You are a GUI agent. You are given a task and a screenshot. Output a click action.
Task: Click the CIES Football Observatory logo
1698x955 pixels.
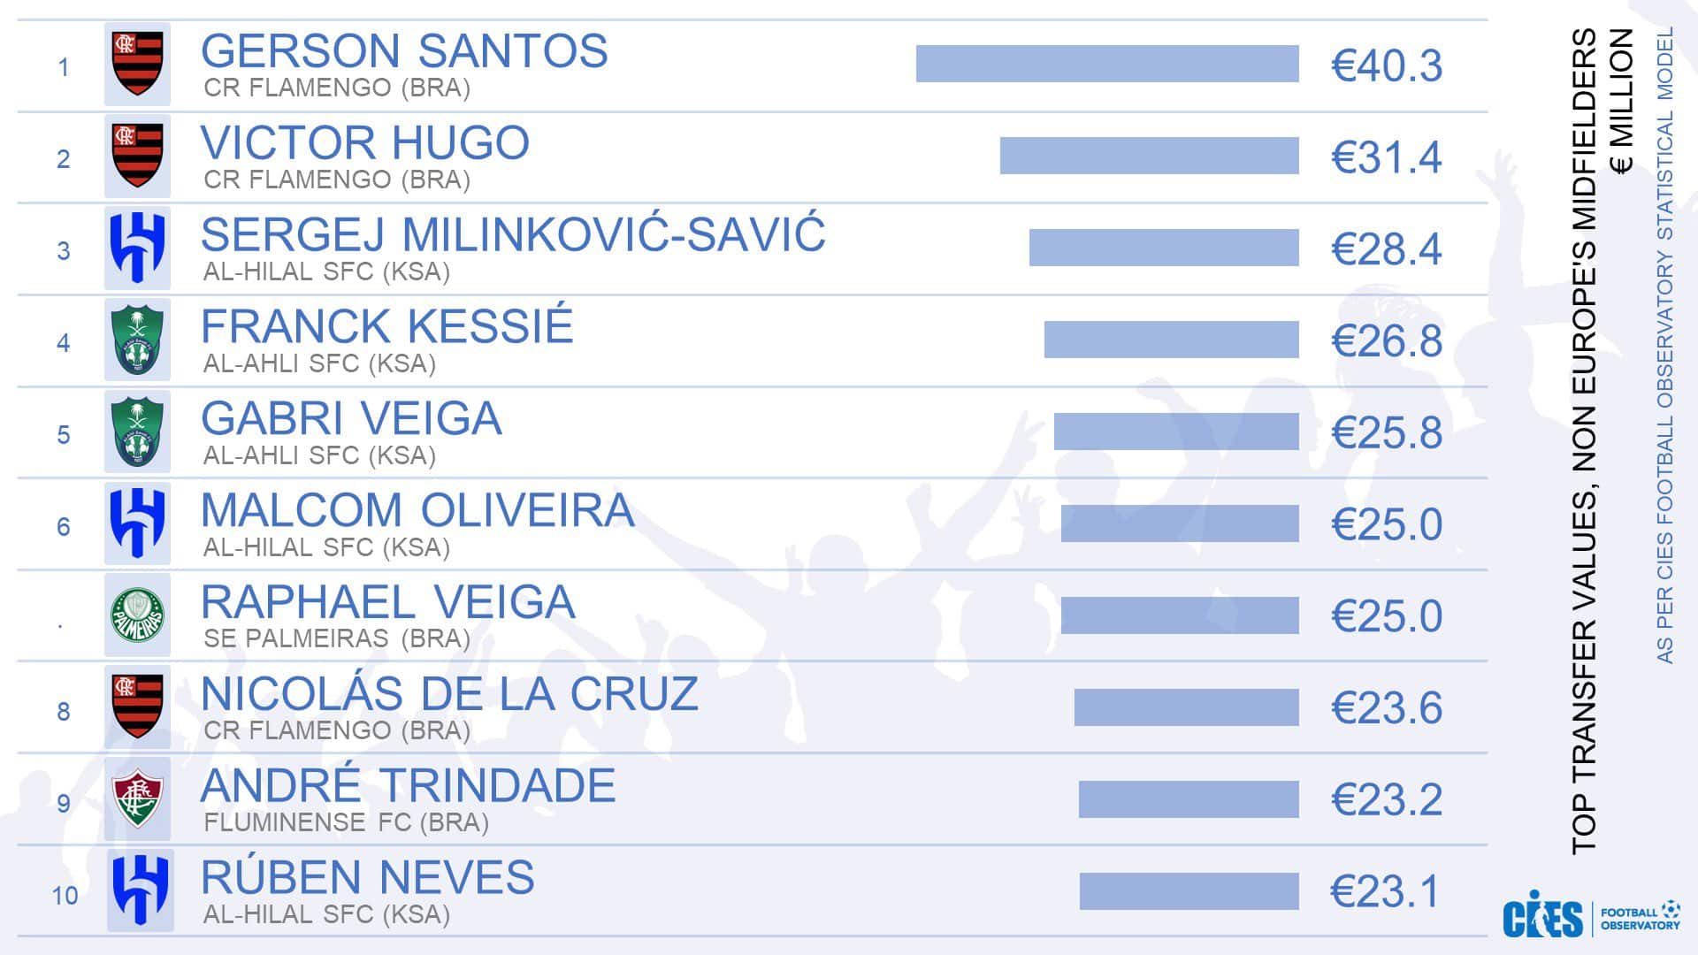click(x=1590, y=919)
